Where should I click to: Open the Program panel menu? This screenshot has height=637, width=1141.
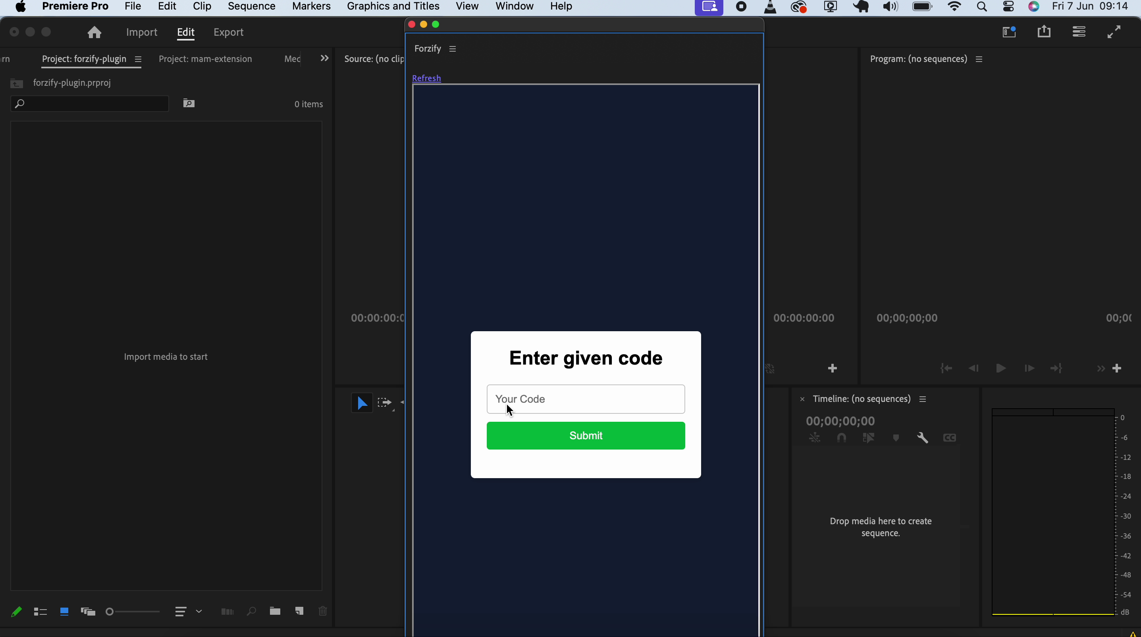pos(979,58)
